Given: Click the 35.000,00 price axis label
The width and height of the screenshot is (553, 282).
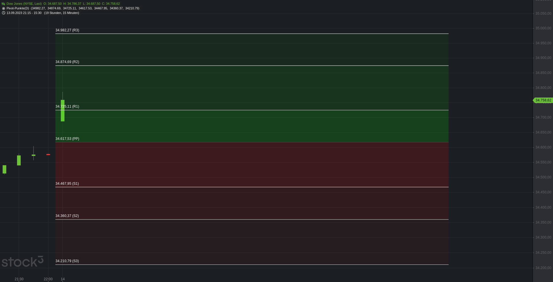Looking at the screenshot, I should pyautogui.click(x=543, y=28).
